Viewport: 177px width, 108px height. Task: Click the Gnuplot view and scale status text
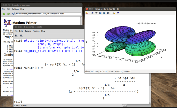(x=108, y=71)
